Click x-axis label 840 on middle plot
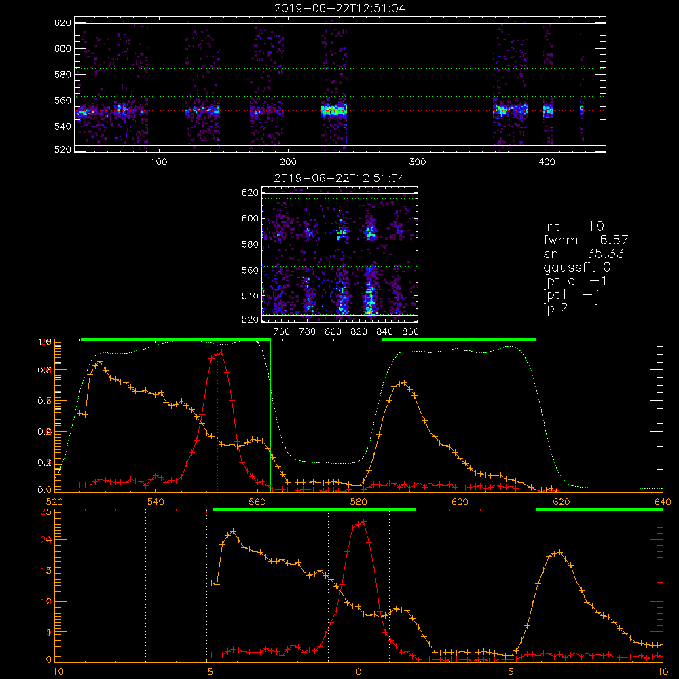Viewport: 679px width, 679px height. pyautogui.click(x=384, y=332)
